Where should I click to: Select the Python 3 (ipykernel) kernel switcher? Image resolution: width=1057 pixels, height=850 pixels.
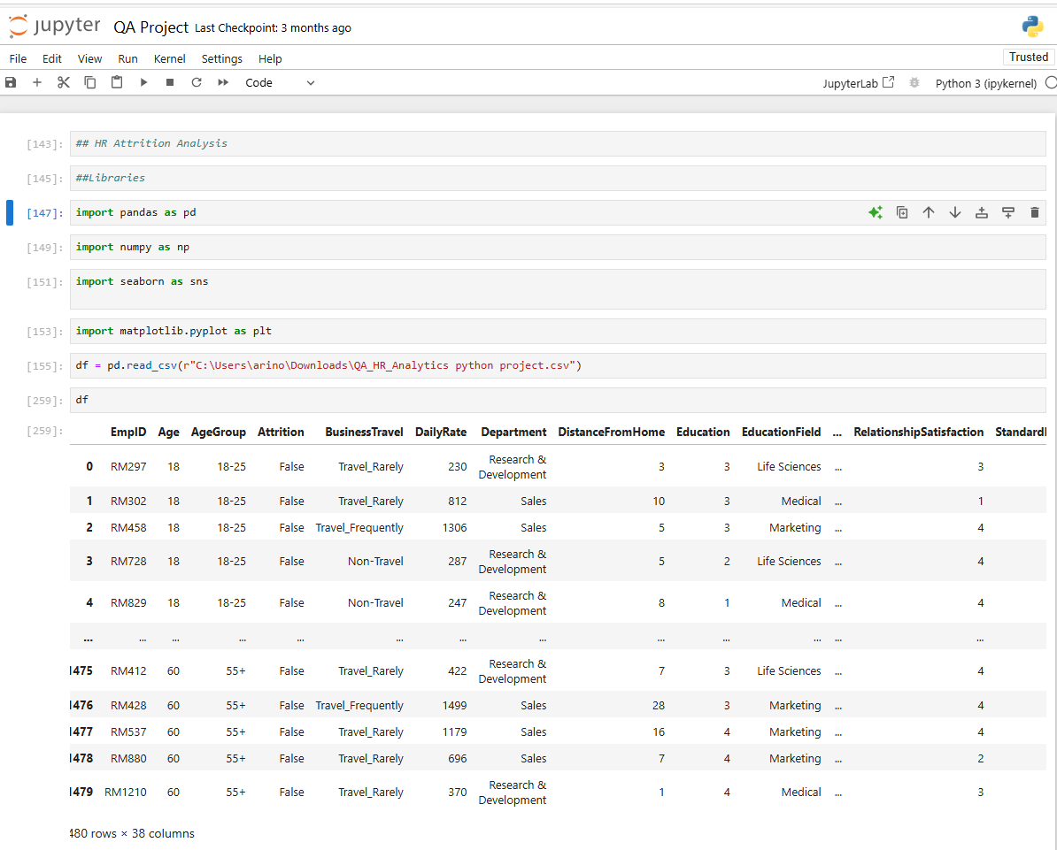tap(985, 83)
